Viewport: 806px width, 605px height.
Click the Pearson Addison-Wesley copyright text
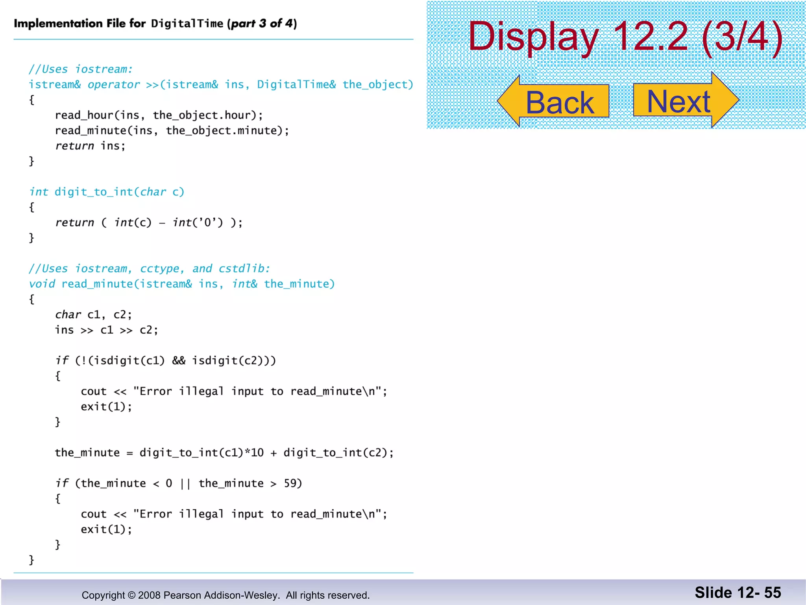click(226, 595)
